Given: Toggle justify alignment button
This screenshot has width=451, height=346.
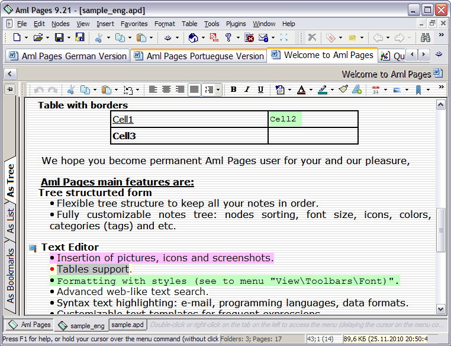Looking at the screenshot, I should [x=194, y=89].
